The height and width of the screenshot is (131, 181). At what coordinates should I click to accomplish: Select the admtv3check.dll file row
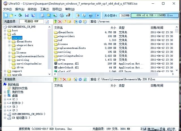[x=114, y=67]
